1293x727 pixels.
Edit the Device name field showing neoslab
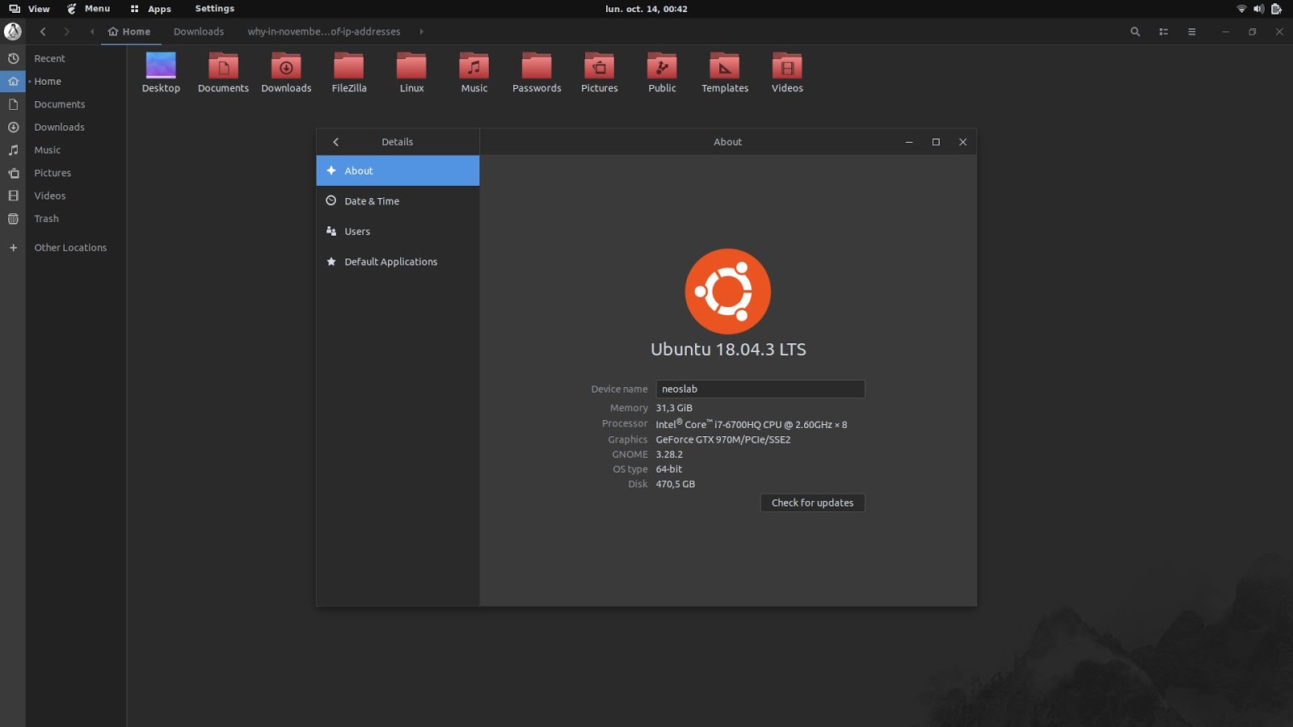pos(760,389)
